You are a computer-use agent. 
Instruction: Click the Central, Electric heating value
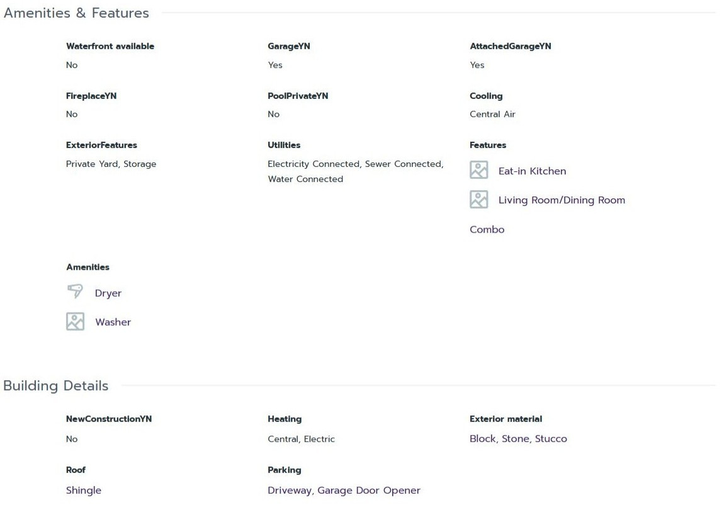tap(301, 440)
